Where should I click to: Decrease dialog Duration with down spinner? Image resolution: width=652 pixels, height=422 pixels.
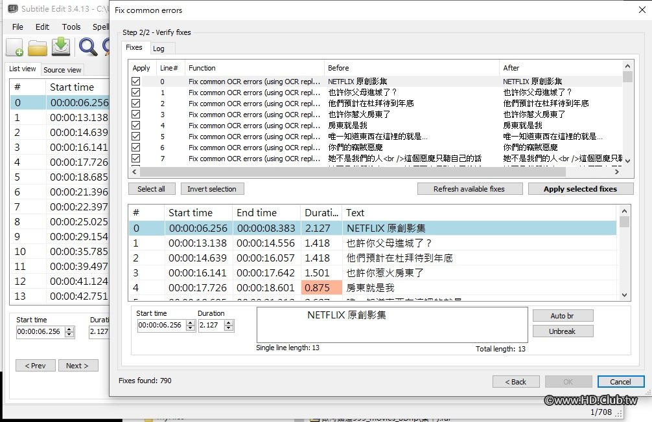click(229, 328)
